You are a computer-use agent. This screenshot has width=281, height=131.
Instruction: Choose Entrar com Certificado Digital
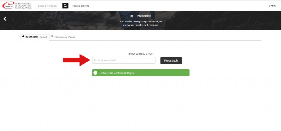141,73
